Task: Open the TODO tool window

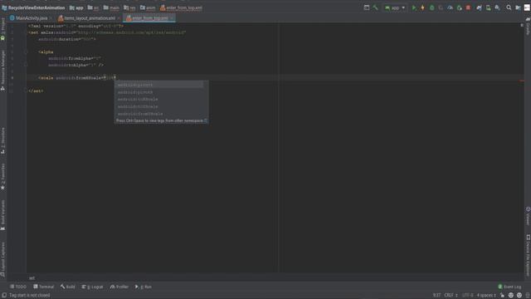Action: pos(18,287)
